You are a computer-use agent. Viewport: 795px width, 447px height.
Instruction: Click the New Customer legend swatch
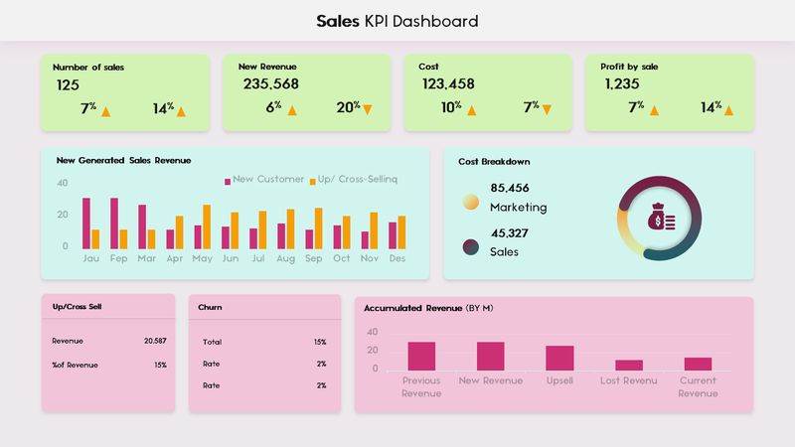pyautogui.click(x=228, y=182)
